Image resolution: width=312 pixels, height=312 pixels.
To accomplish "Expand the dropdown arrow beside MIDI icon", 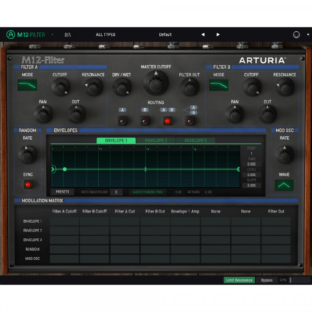I will click(308, 35).
